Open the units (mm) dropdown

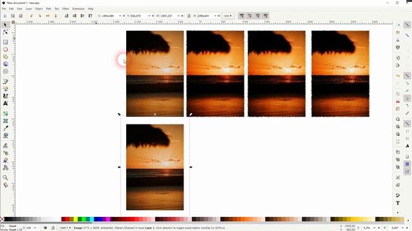[228, 16]
